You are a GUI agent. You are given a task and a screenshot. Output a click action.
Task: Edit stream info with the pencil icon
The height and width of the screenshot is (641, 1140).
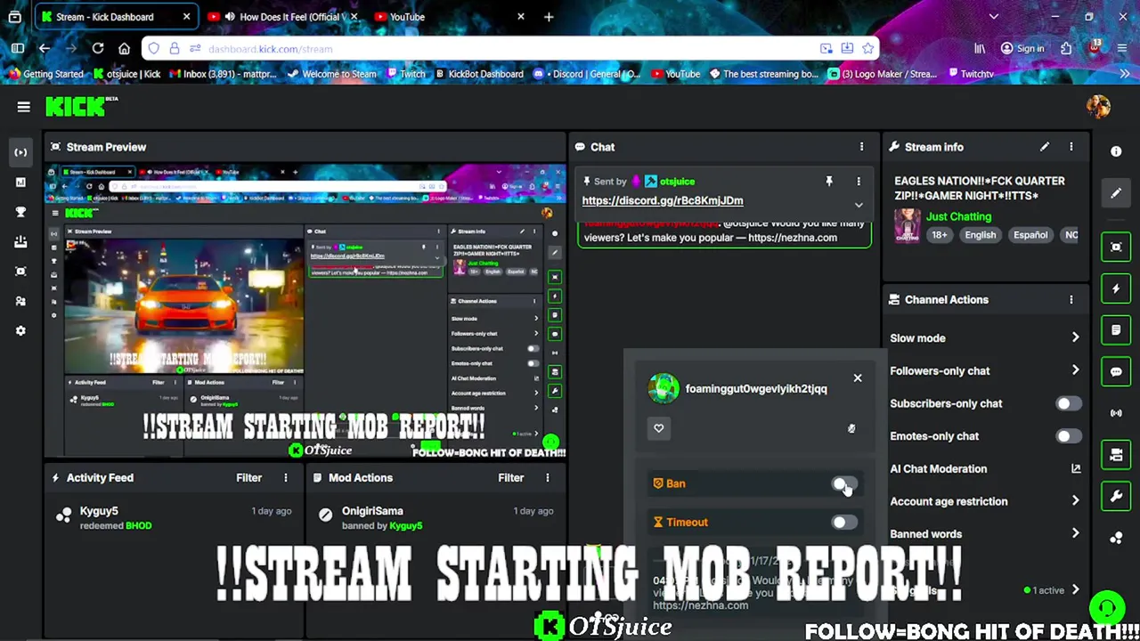[x=1045, y=147]
